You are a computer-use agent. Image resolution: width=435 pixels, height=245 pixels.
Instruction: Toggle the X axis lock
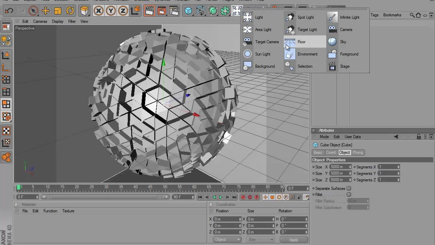tap(99, 11)
